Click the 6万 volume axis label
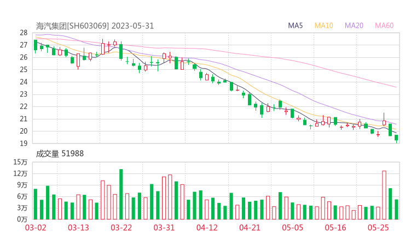Image resolution: width=405 pixels, height=240 pixels. pyautogui.click(x=22, y=196)
